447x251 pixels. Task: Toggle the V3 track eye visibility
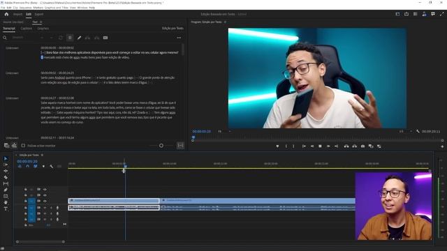45,189
